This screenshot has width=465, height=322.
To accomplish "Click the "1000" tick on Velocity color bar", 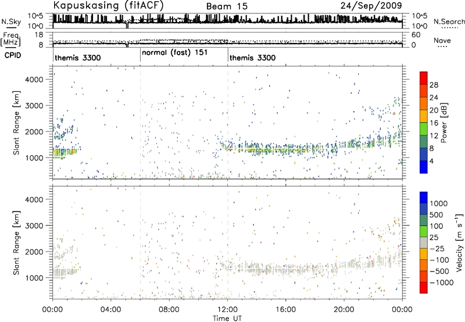I will 439,203.
